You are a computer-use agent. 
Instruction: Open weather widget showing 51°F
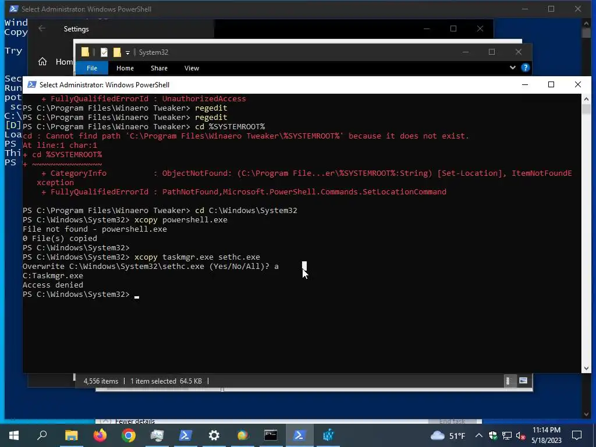[448, 435]
